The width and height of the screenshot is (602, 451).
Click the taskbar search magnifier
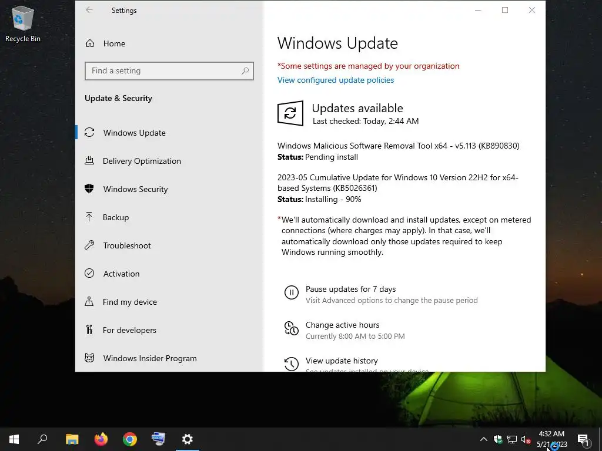(x=42, y=439)
